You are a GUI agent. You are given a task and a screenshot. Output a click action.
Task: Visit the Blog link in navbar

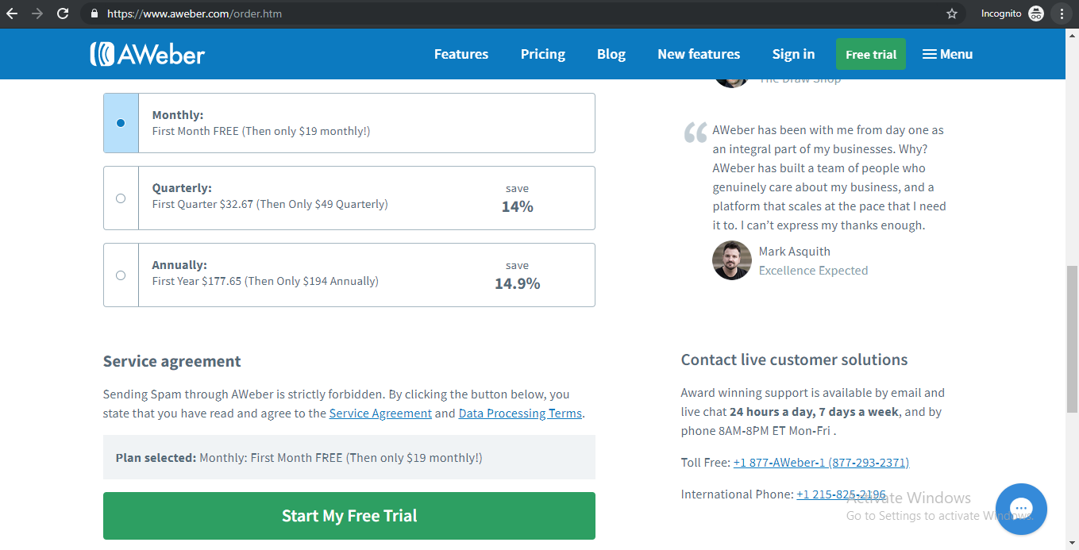(x=611, y=54)
